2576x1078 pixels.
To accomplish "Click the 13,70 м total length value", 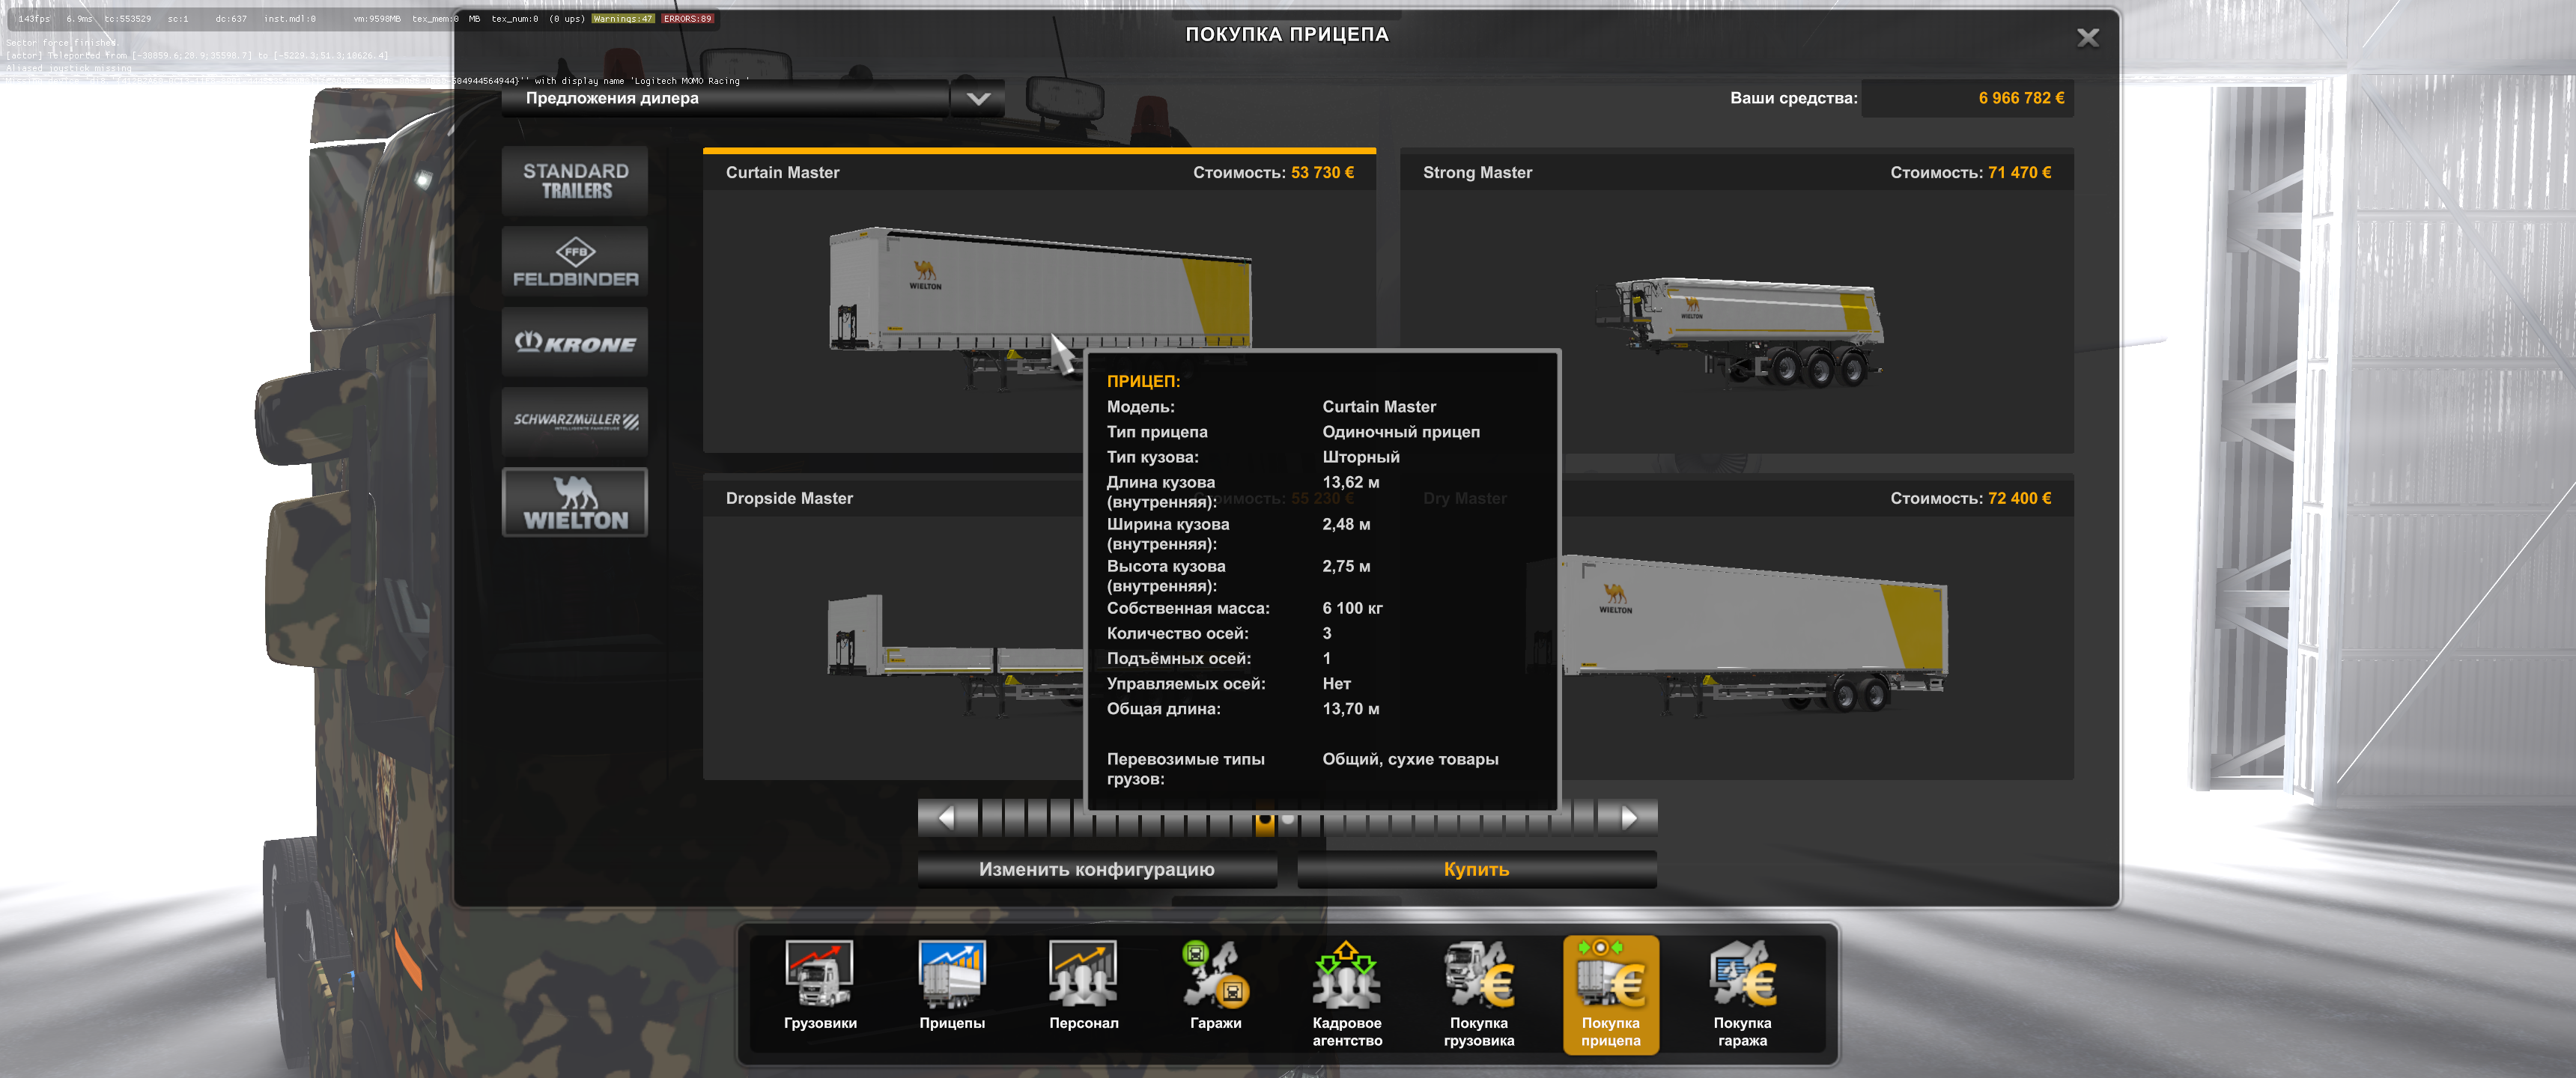I will [x=1351, y=709].
